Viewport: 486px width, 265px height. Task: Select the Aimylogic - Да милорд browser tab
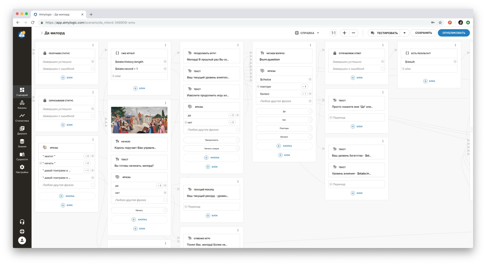(x=59, y=14)
